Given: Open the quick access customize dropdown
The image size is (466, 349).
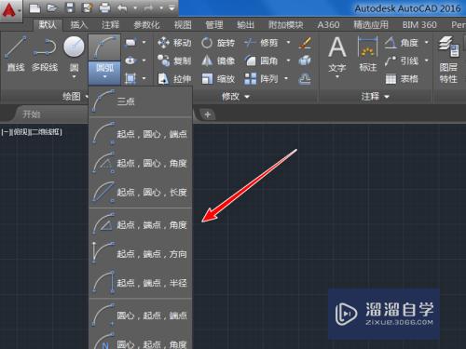Looking at the screenshot, I should [171, 8].
